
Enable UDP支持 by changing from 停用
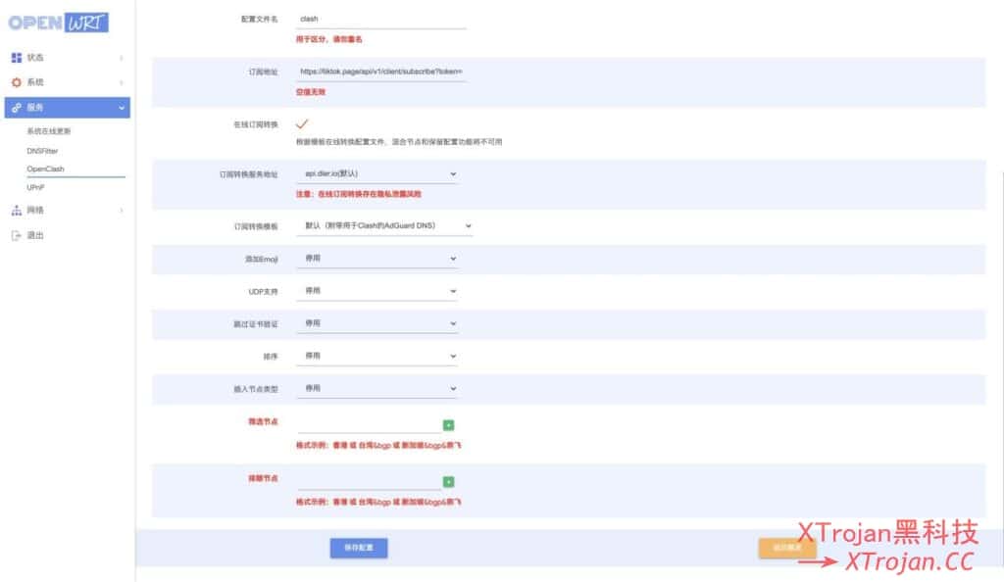point(377,291)
